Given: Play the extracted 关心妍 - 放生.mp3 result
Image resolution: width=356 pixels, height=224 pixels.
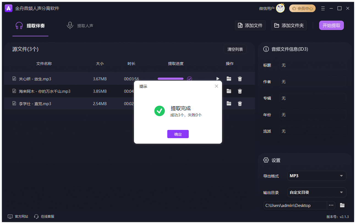Looking at the screenshot, I should pyautogui.click(x=218, y=79).
